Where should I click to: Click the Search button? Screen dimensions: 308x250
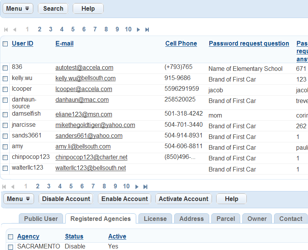53,8
